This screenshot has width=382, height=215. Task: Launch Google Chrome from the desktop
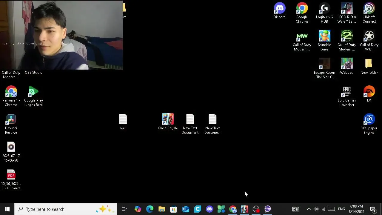(302, 13)
